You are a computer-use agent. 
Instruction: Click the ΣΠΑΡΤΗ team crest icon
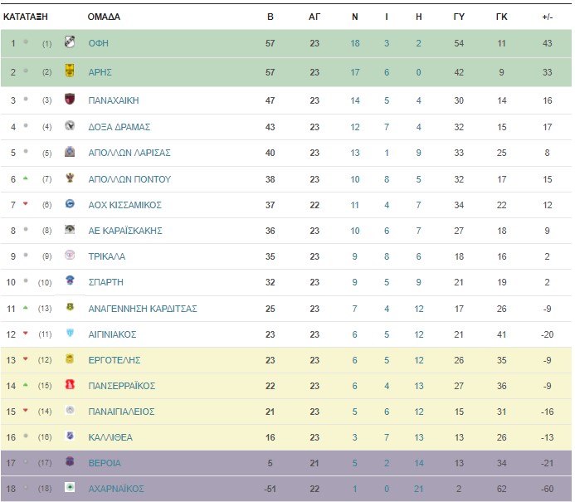click(x=70, y=280)
